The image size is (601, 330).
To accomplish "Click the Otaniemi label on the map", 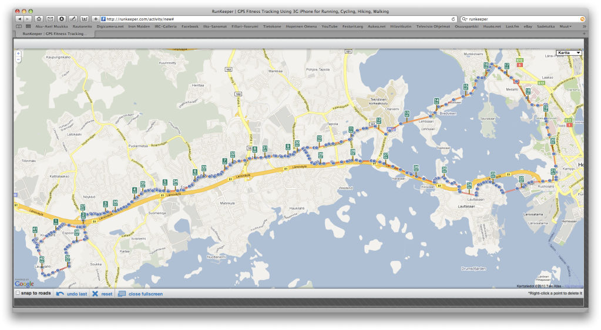I will (x=392, y=109).
